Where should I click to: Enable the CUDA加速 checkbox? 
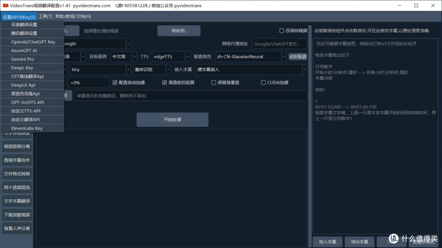click(x=263, y=83)
